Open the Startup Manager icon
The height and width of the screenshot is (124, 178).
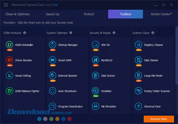click(53, 45)
